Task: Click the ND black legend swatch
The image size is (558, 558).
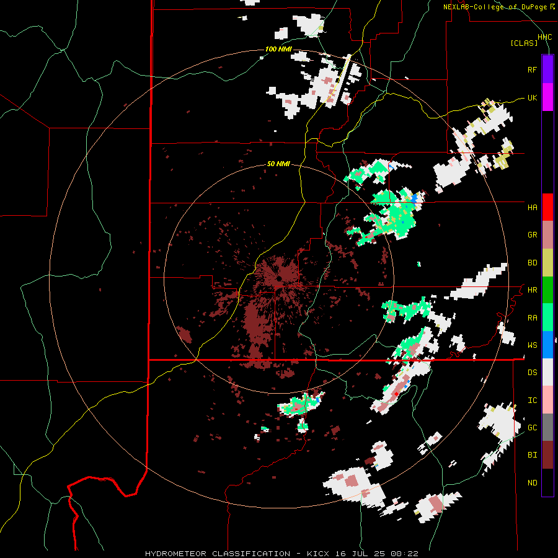Action: [547, 482]
